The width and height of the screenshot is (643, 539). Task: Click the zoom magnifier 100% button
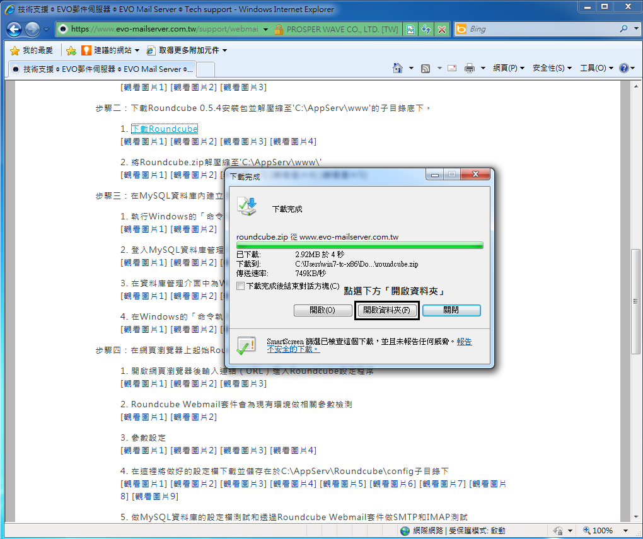pyautogui.click(x=598, y=530)
